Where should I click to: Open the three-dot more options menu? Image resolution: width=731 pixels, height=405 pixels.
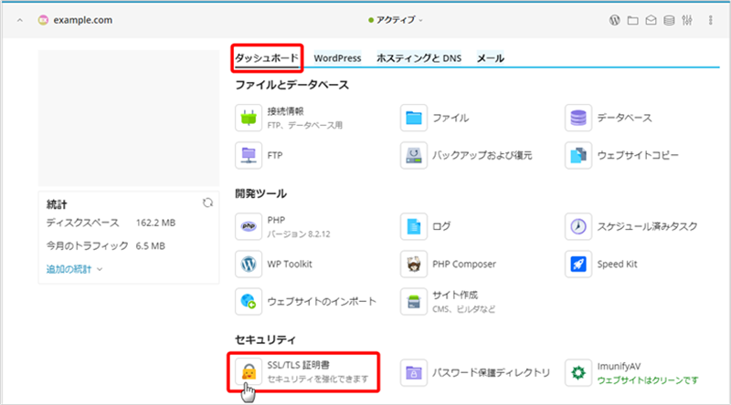coord(711,20)
